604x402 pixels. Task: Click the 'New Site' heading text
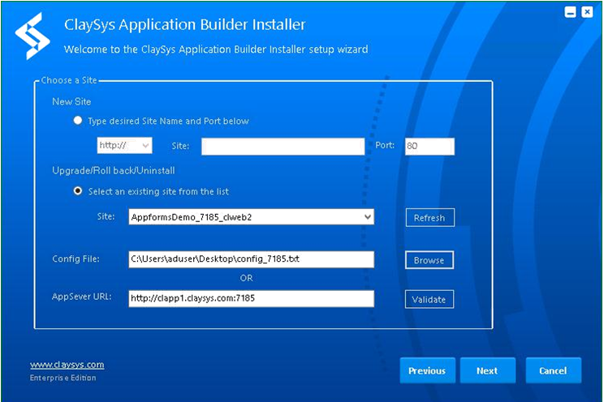71,101
